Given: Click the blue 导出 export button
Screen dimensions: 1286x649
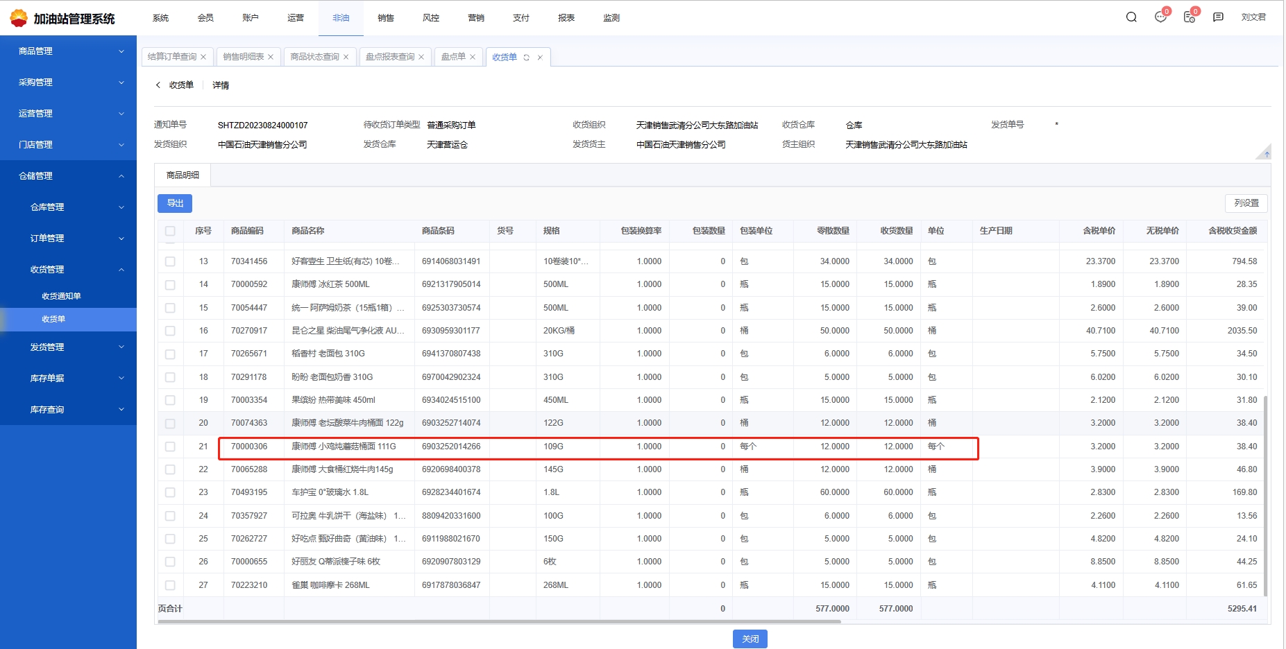Looking at the screenshot, I should (175, 203).
